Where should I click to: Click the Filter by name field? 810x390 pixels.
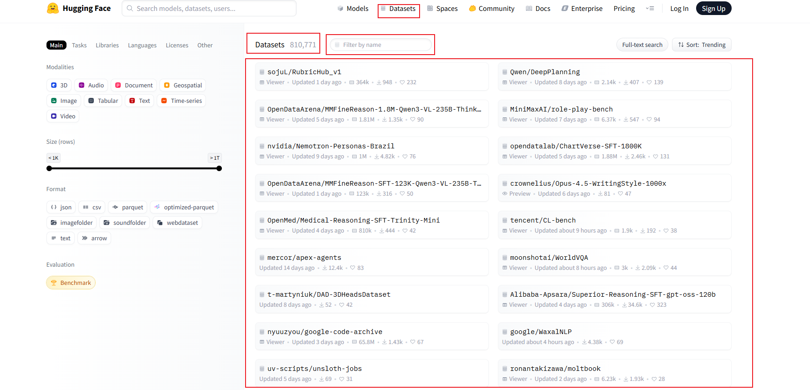click(381, 45)
